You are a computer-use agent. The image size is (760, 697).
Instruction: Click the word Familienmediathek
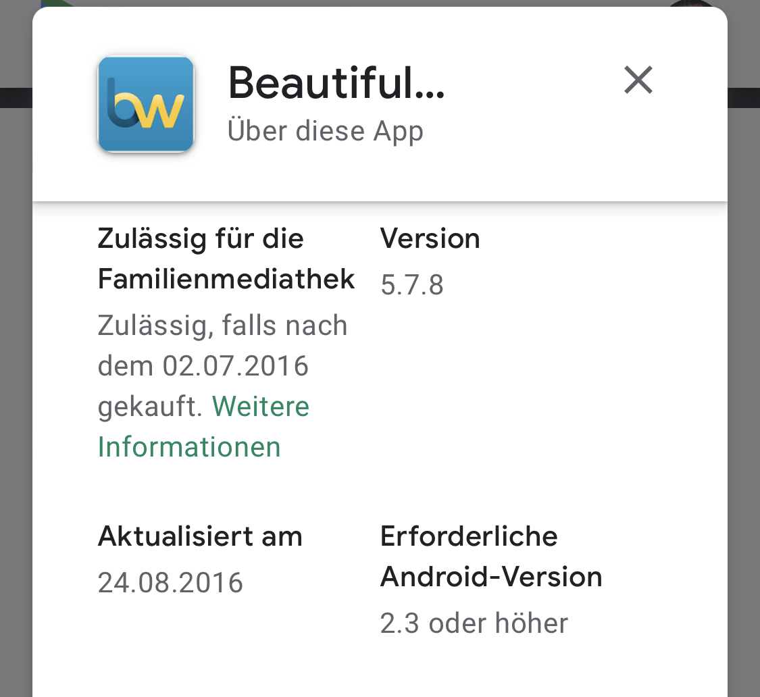(x=226, y=279)
